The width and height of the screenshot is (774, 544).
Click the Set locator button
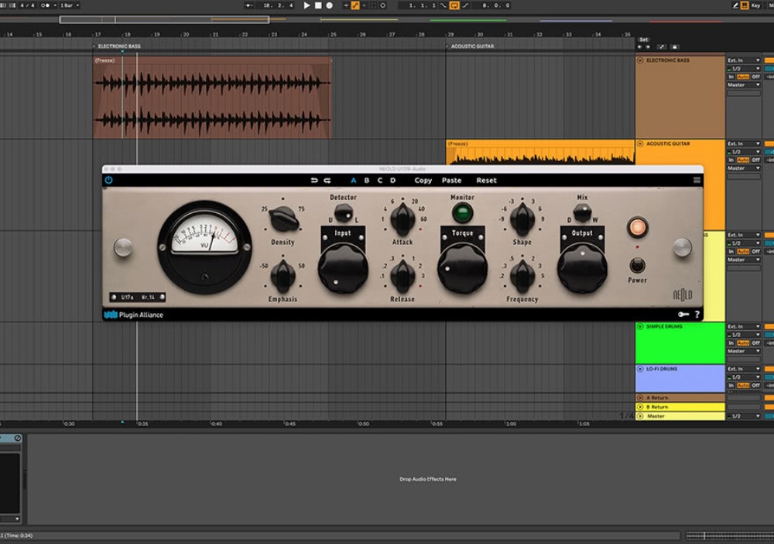point(643,40)
